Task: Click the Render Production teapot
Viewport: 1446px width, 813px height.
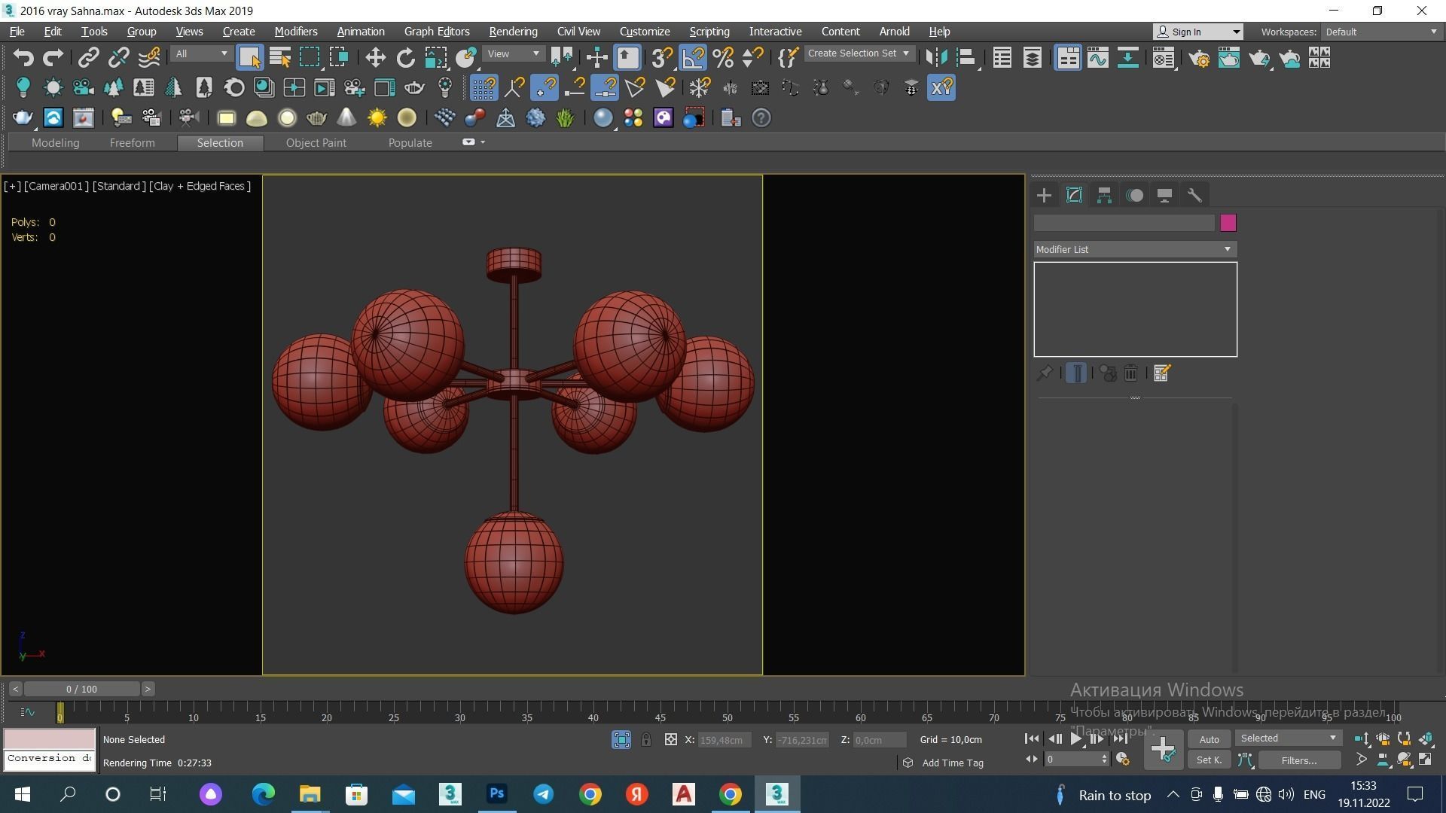Action: [1259, 58]
